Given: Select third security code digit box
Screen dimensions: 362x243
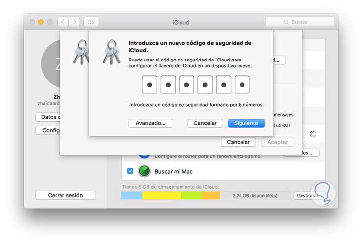Looking at the screenshot, I should coord(186,85).
